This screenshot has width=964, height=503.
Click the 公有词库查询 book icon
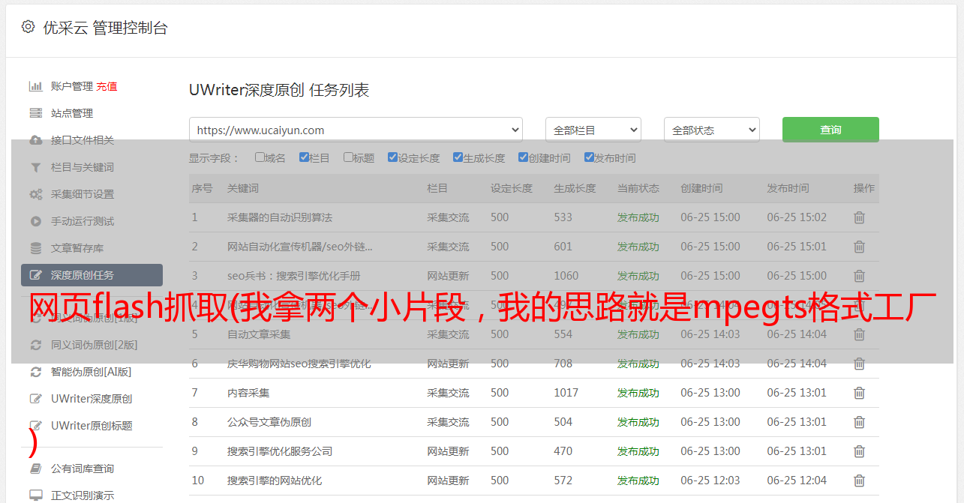35,469
